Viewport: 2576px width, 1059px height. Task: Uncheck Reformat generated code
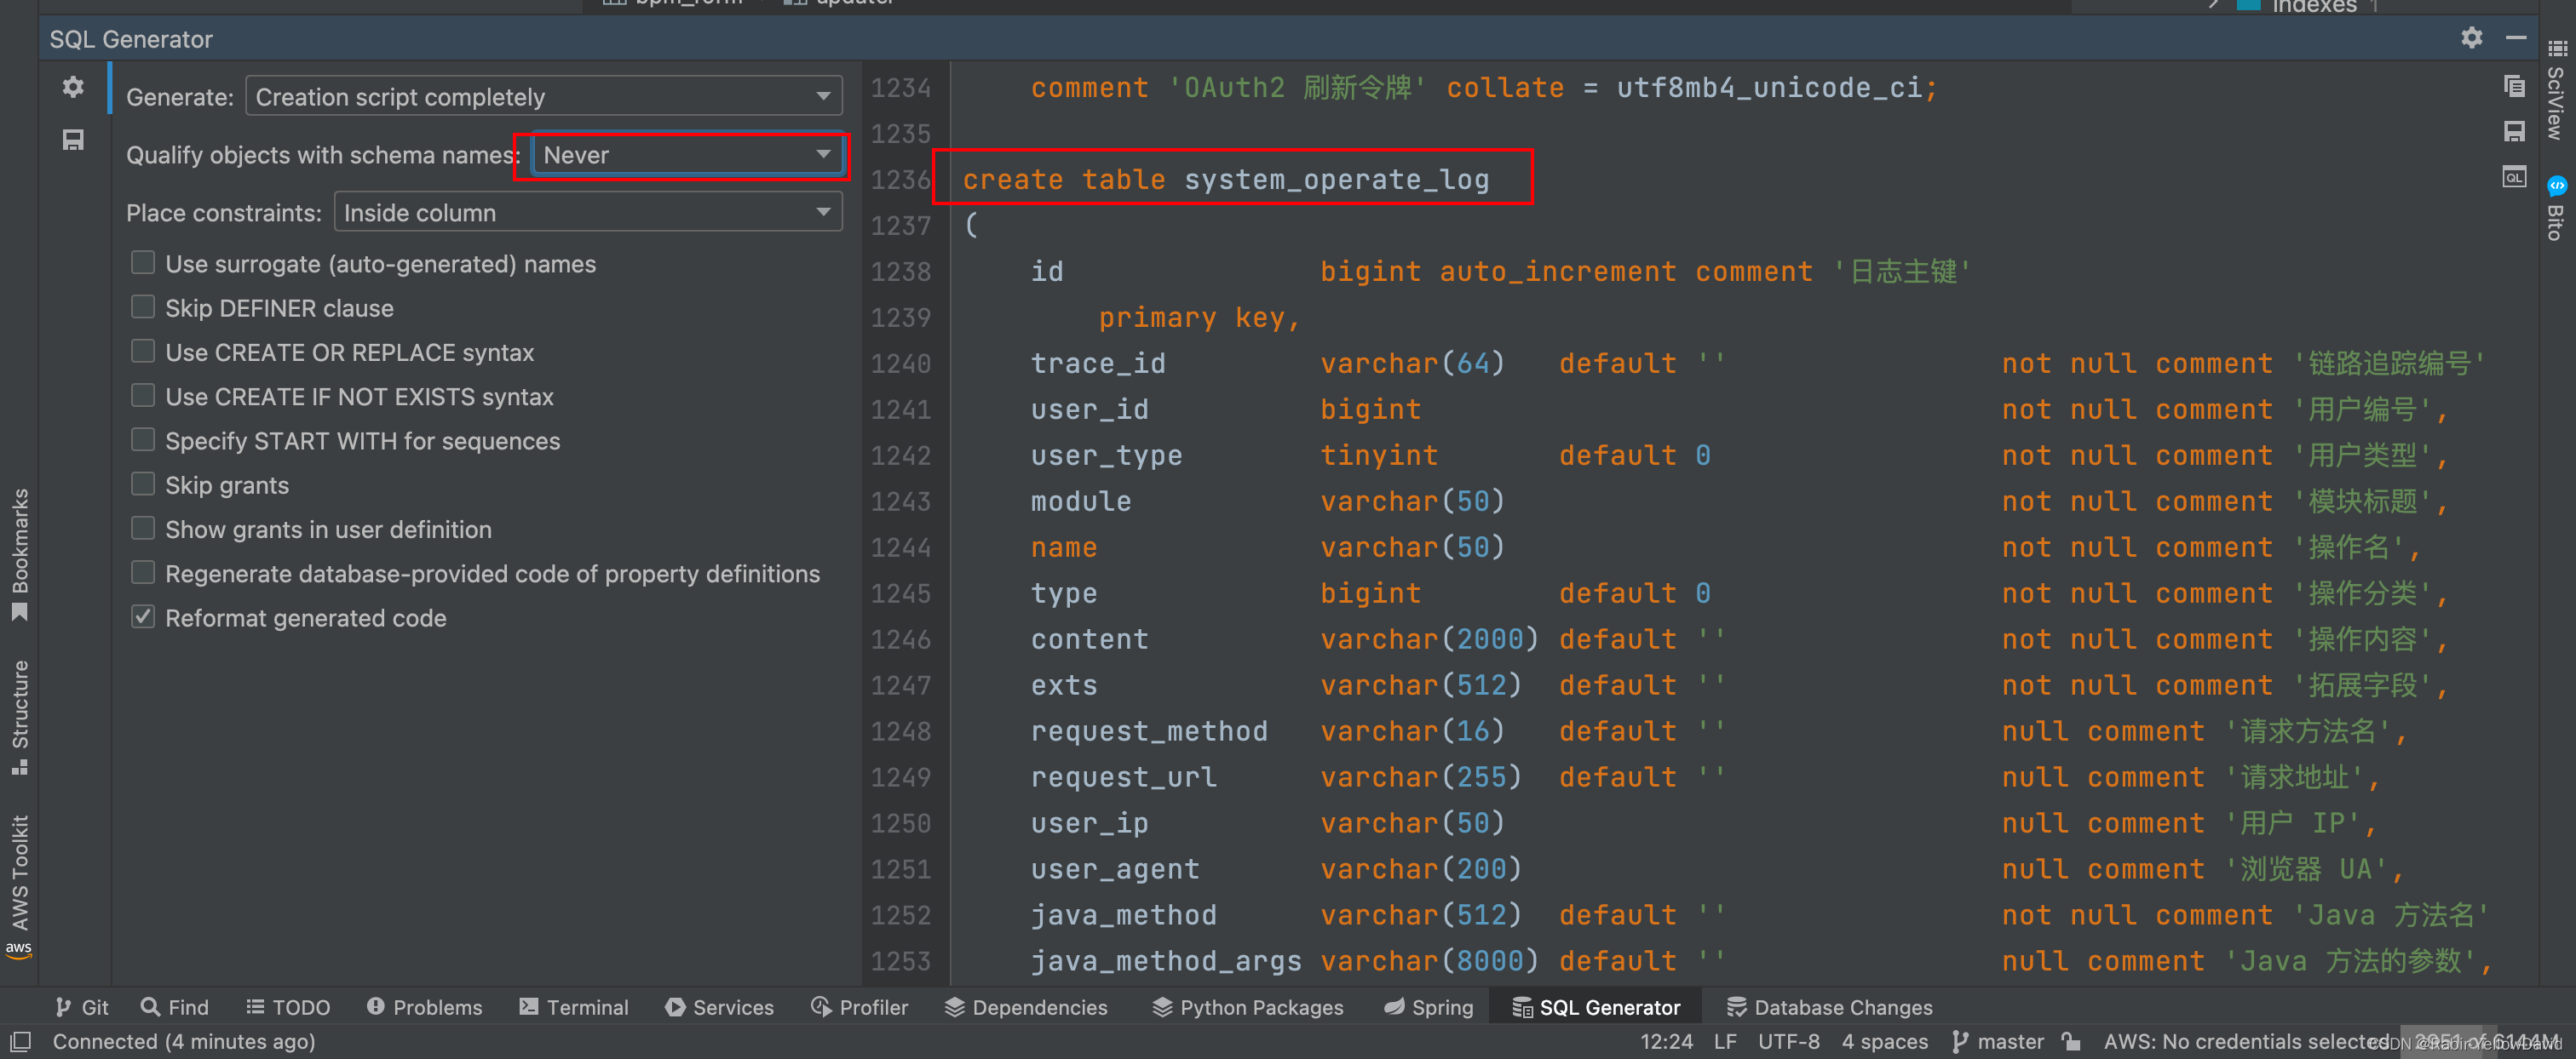pyautogui.click(x=144, y=617)
